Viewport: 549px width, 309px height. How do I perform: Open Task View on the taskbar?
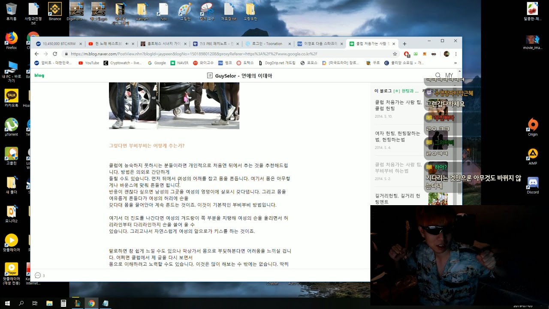pyautogui.click(x=35, y=303)
